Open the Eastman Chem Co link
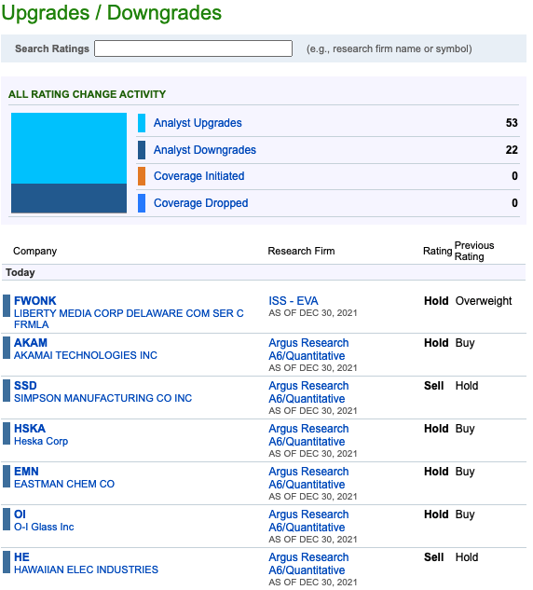Viewport: 533px width, 590px height. [x=64, y=484]
